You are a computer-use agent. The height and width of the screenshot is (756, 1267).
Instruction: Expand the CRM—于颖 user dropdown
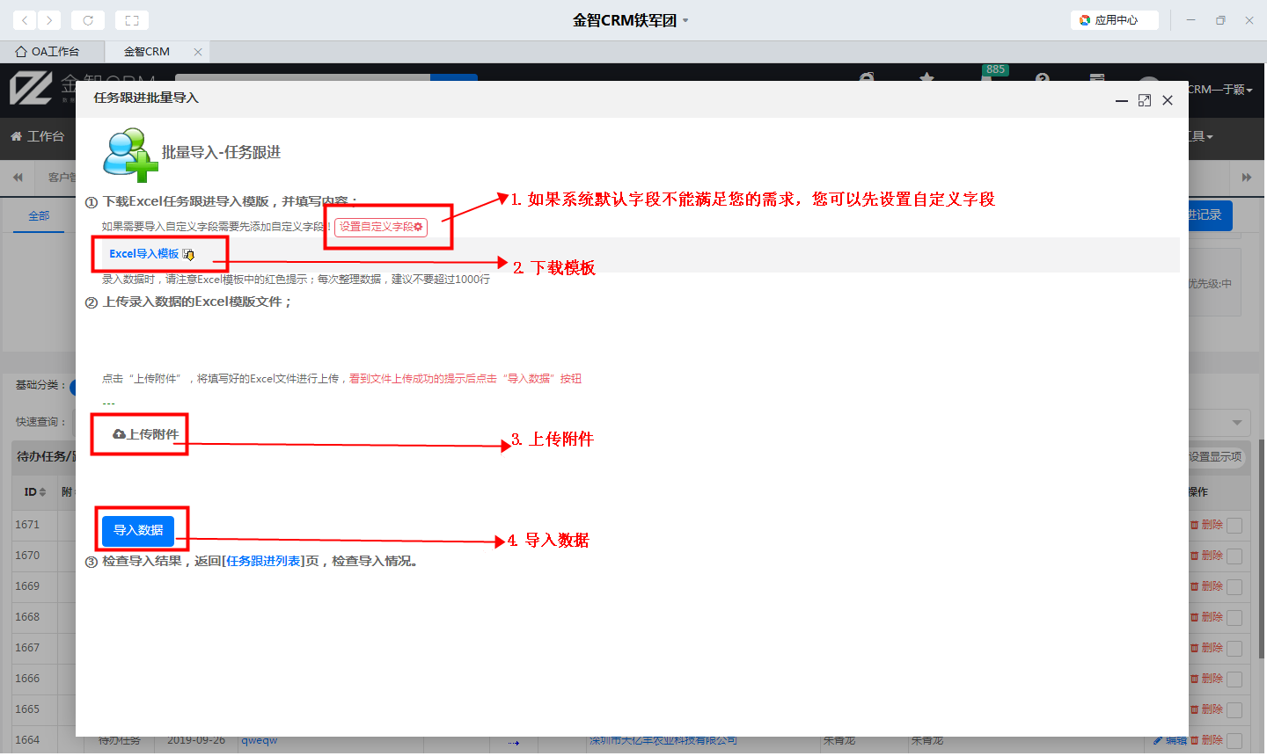[1220, 90]
